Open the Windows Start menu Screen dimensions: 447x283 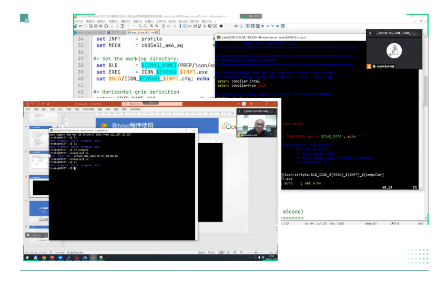[26, 258]
